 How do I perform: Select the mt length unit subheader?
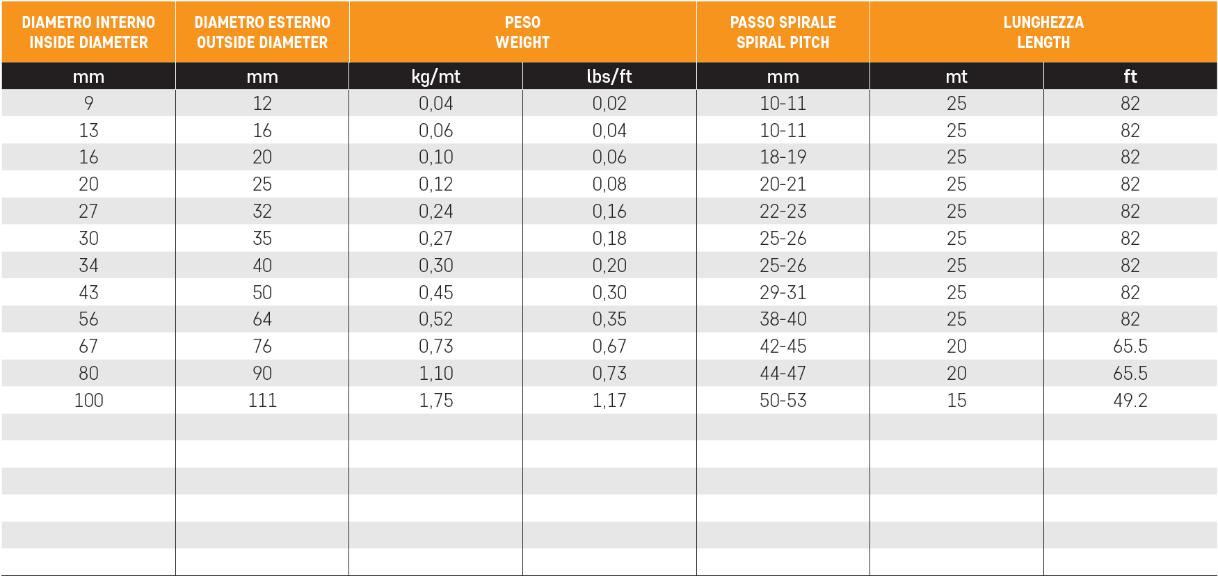[956, 77]
